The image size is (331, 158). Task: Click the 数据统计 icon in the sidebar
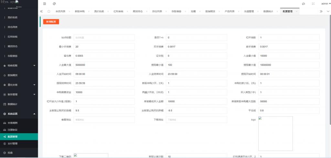pyautogui.click(x=5, y=104)
